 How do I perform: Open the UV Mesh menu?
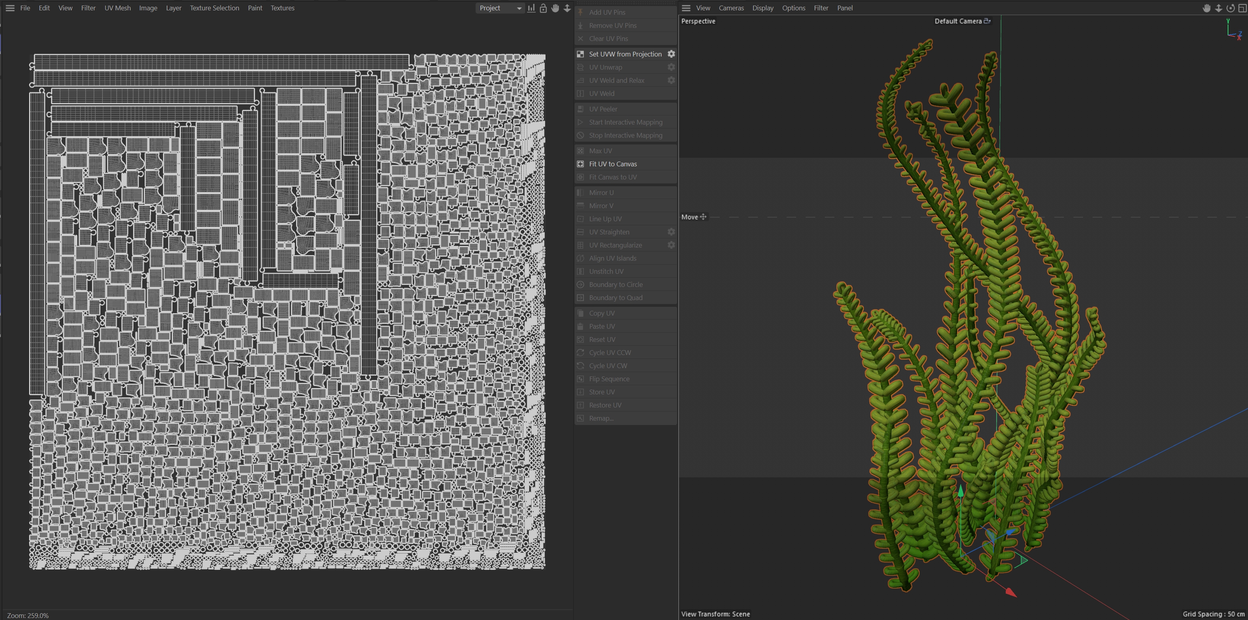(117, 8)
